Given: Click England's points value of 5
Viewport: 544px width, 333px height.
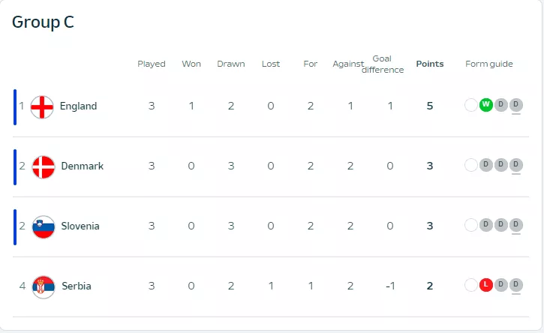Looking at the screenshot, I should (430, 106).
